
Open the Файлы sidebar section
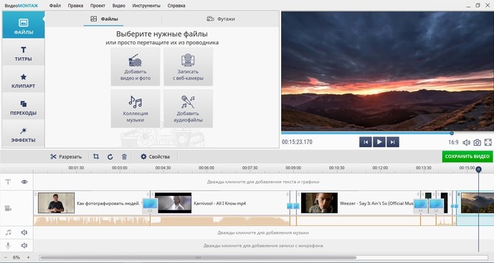pos(24,25)
